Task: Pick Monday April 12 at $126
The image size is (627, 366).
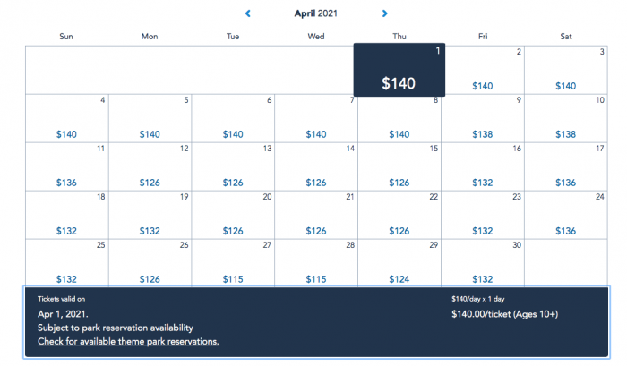Action: 150,166
